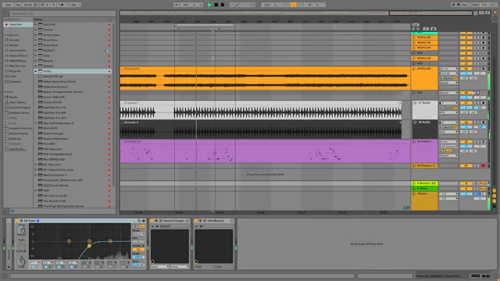Open Ext. In input dropdown on MODULAR
This screenshot has height=281, width=500.
[x=448, y=69]
